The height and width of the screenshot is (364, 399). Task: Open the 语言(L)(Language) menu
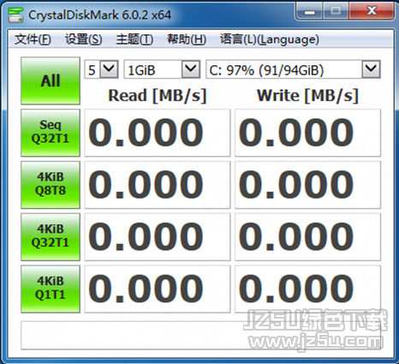click(270, 39)
